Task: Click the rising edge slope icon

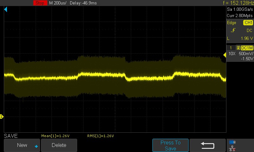Action: tap(233, 30)
